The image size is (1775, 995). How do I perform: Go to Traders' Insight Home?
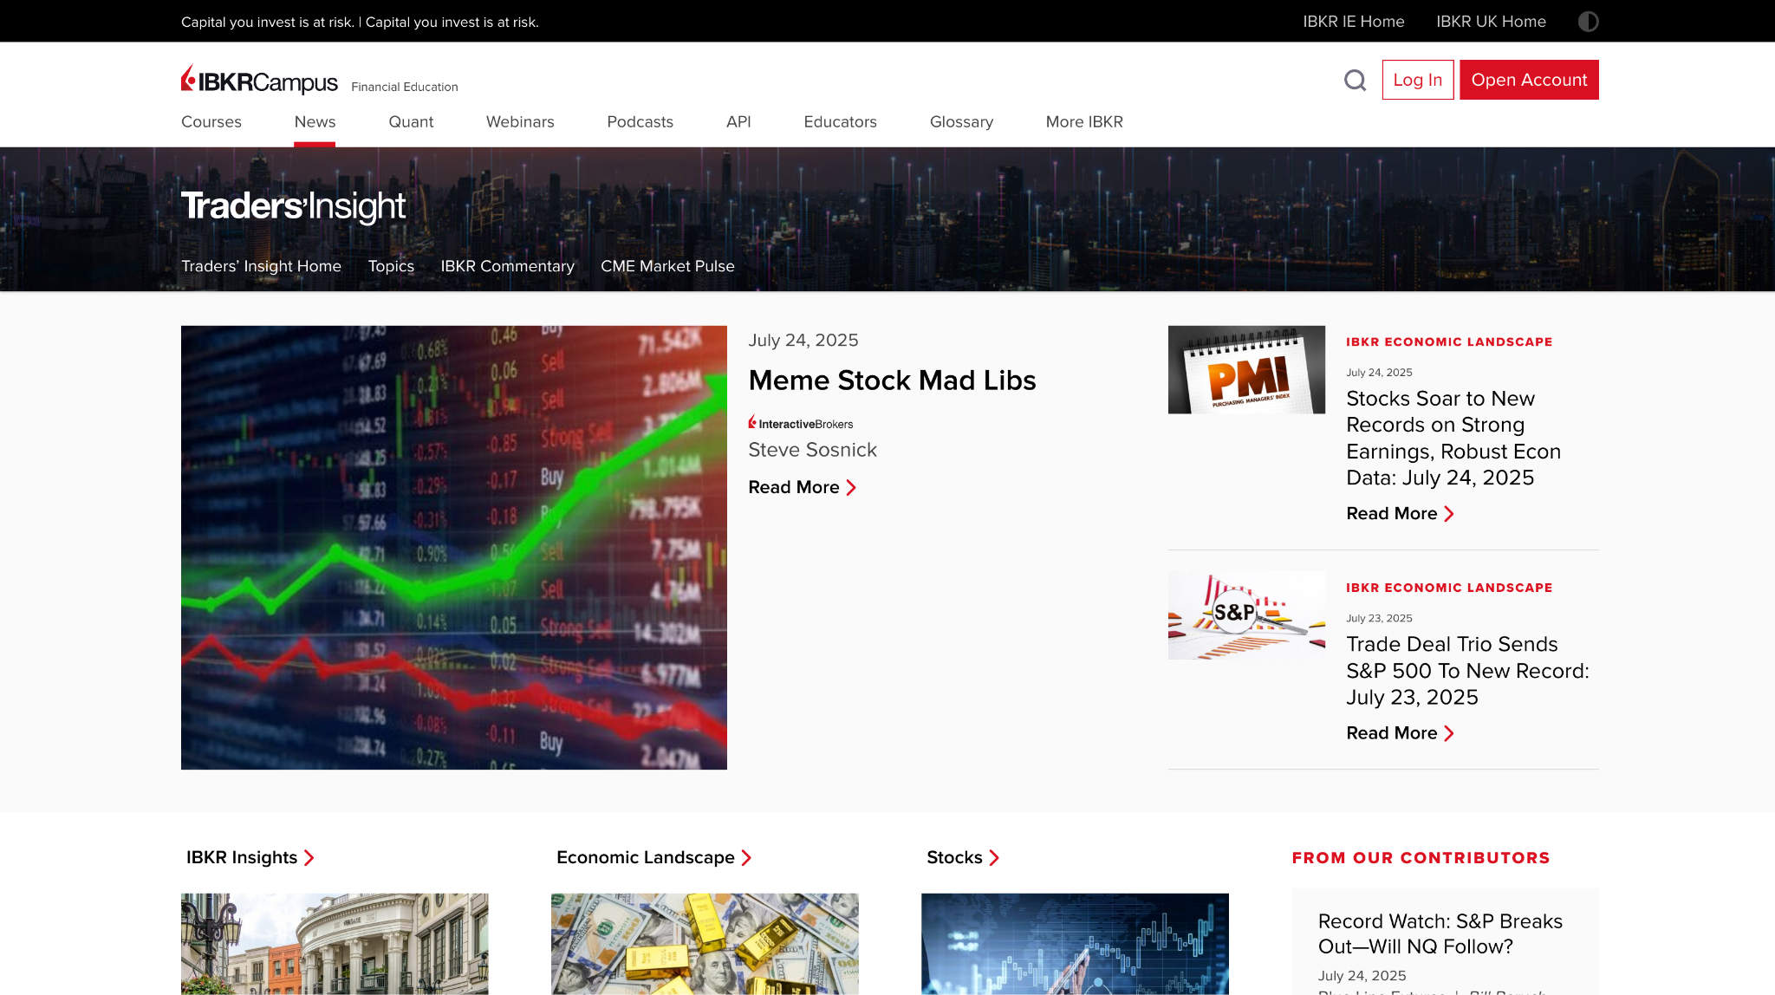(261, 266)
